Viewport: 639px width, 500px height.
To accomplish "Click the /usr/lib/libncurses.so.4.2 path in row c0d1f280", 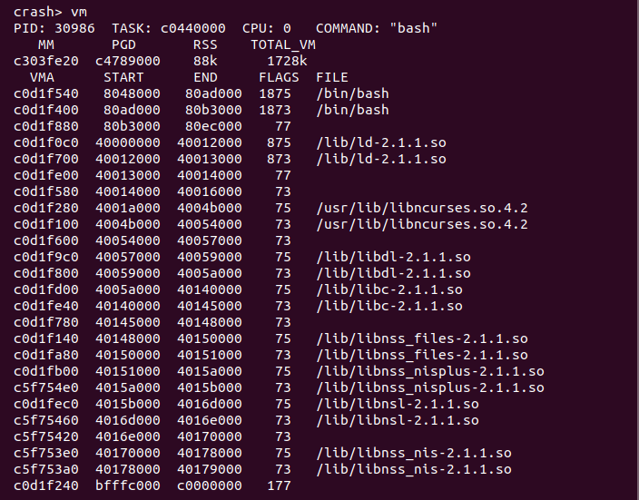I will (x=422, y=208).
